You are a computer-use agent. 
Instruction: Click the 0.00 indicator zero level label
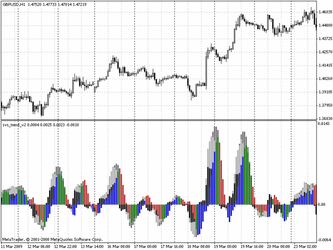coord(322,204)
